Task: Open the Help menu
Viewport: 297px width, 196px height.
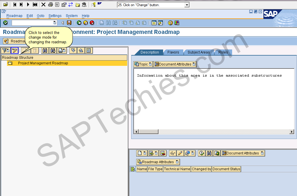Action: [85, 16]
